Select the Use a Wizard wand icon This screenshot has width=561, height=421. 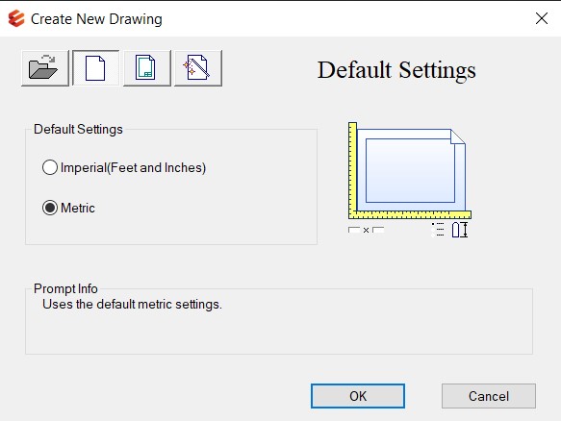[x=198, y=68]
